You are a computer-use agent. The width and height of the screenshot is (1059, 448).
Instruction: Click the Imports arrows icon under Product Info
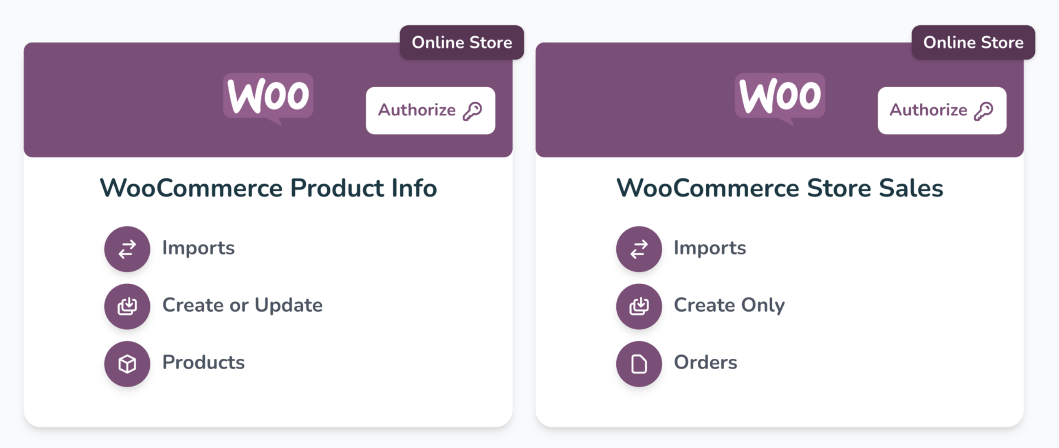[x=127, y=249]
